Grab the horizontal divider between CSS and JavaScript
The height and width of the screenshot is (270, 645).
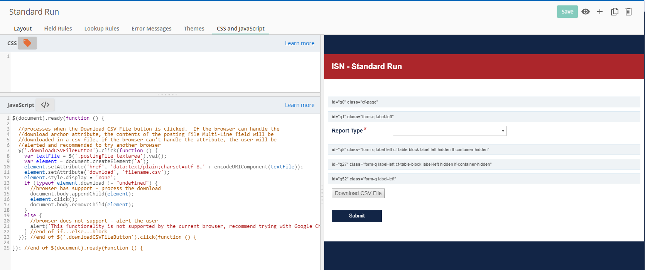[167, 94]
